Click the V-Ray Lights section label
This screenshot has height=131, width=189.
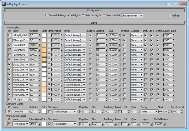[x=13, y=28]
